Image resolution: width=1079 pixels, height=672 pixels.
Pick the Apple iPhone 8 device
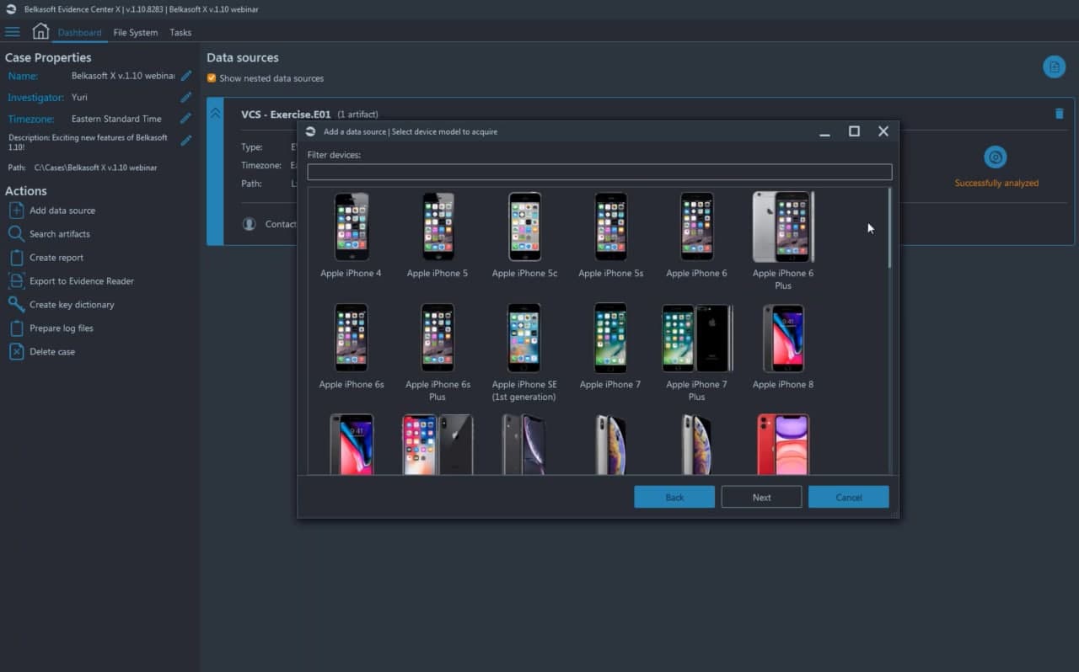pos(783,346)
